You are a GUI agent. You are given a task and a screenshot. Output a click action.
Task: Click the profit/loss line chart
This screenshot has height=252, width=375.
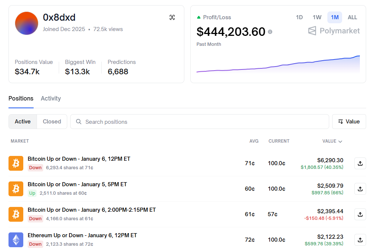click(278, 65)
